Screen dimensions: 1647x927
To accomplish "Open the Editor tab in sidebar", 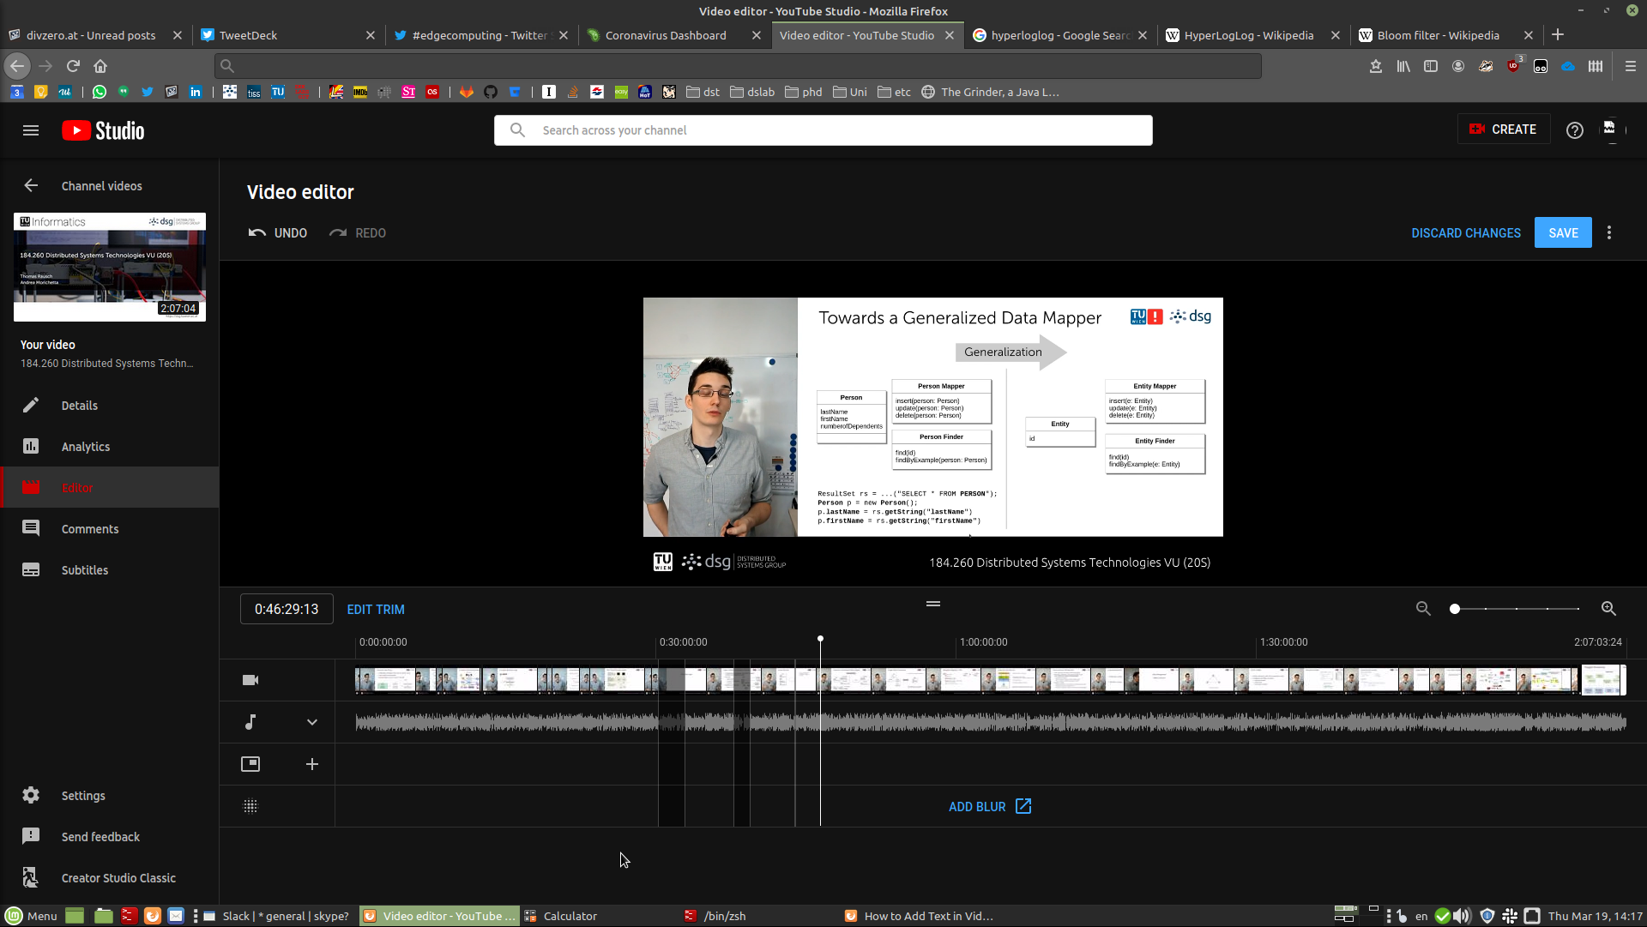I will (75, 487).
